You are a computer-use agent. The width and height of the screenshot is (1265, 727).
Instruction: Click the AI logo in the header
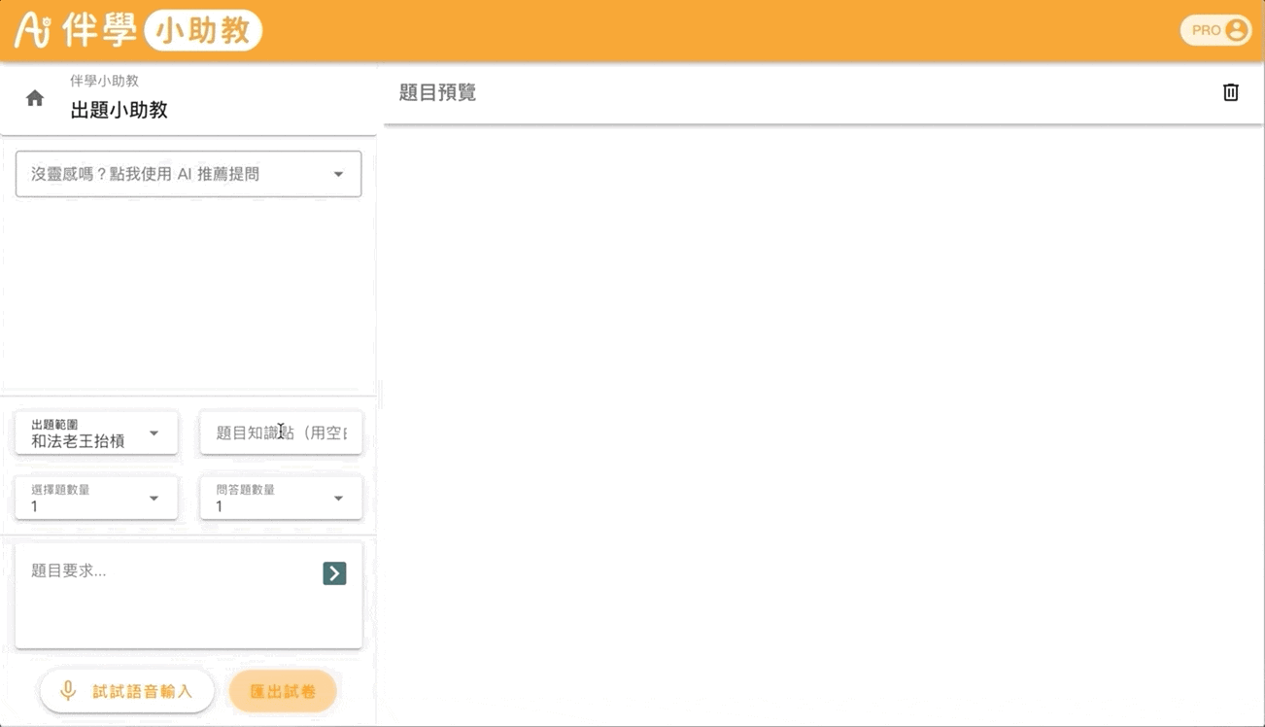coord(32,30)
